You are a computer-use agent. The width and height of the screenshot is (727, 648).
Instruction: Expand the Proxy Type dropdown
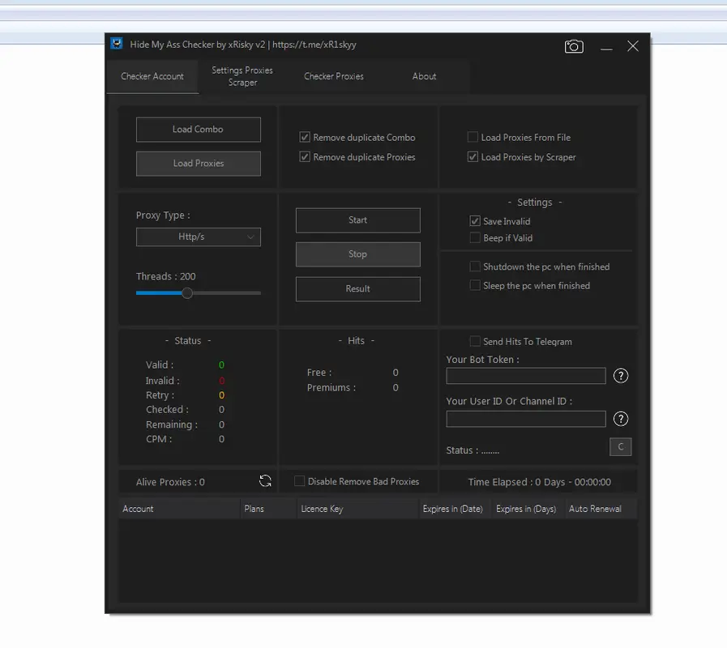coord(198,237)
